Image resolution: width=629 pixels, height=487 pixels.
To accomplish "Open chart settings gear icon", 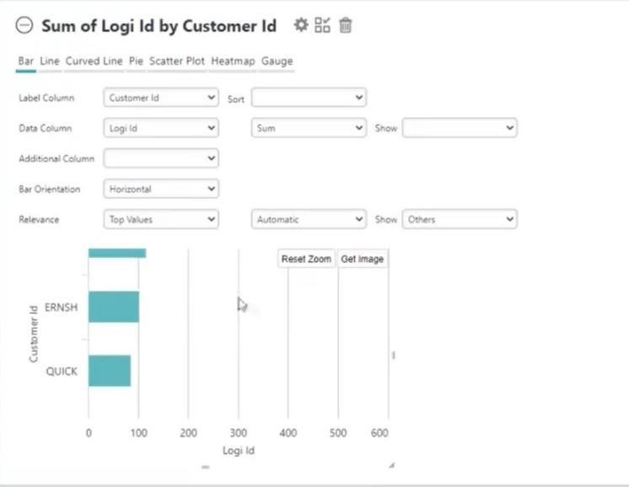I will 301,24.
